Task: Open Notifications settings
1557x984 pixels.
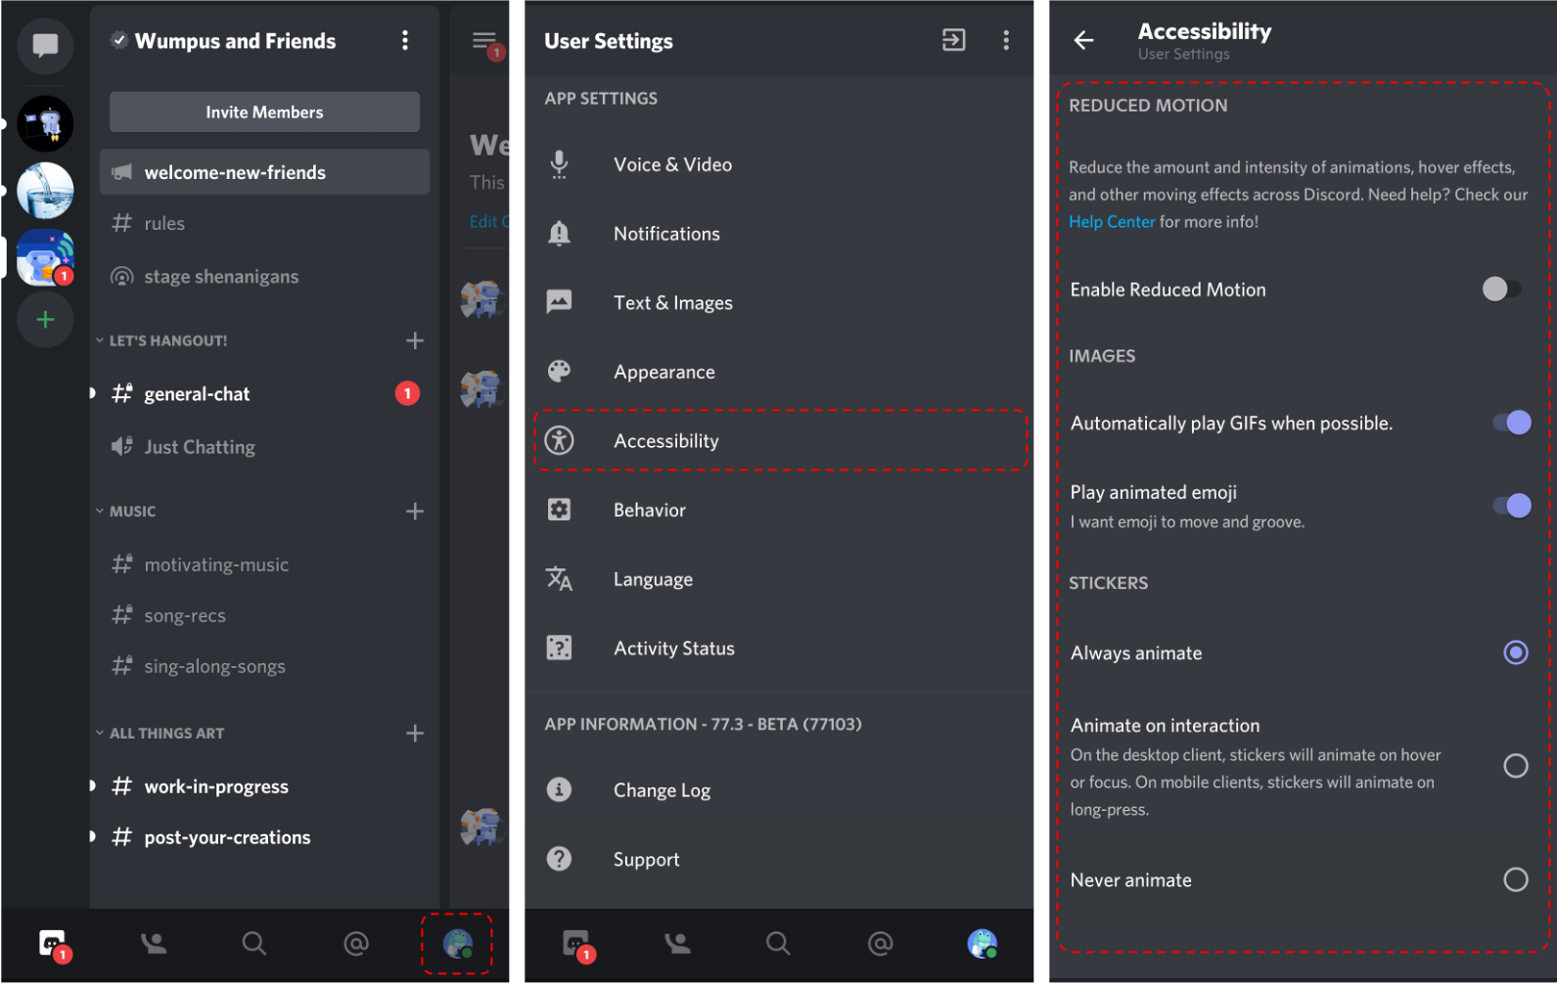Action: pyautogui.click(x=779, y=234)
